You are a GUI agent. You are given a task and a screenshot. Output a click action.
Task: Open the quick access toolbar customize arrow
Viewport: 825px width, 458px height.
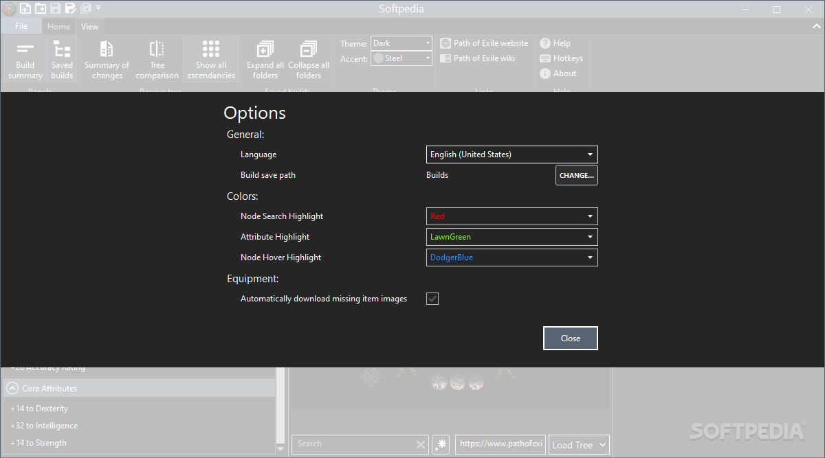pyautogui.click(x=98, y=8)
